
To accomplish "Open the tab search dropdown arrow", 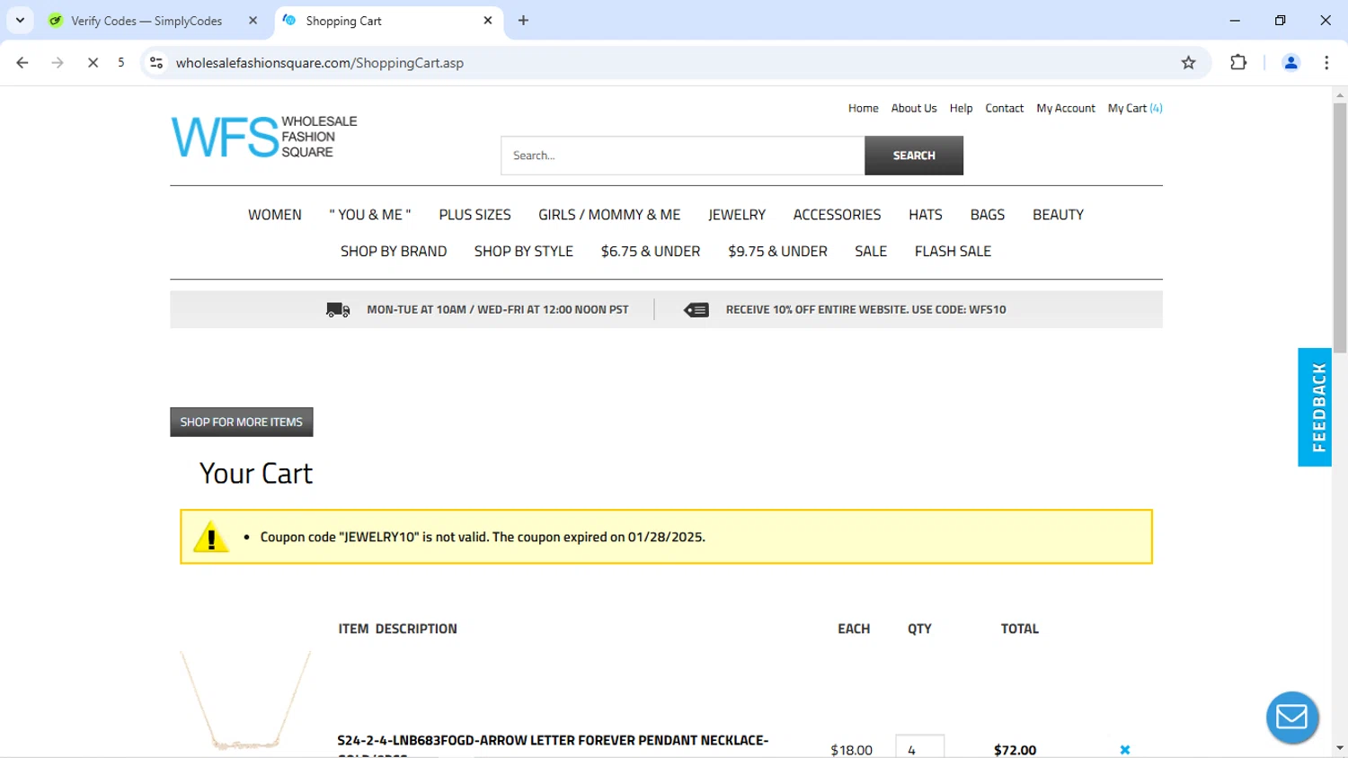I will click(x=20, y=20).
